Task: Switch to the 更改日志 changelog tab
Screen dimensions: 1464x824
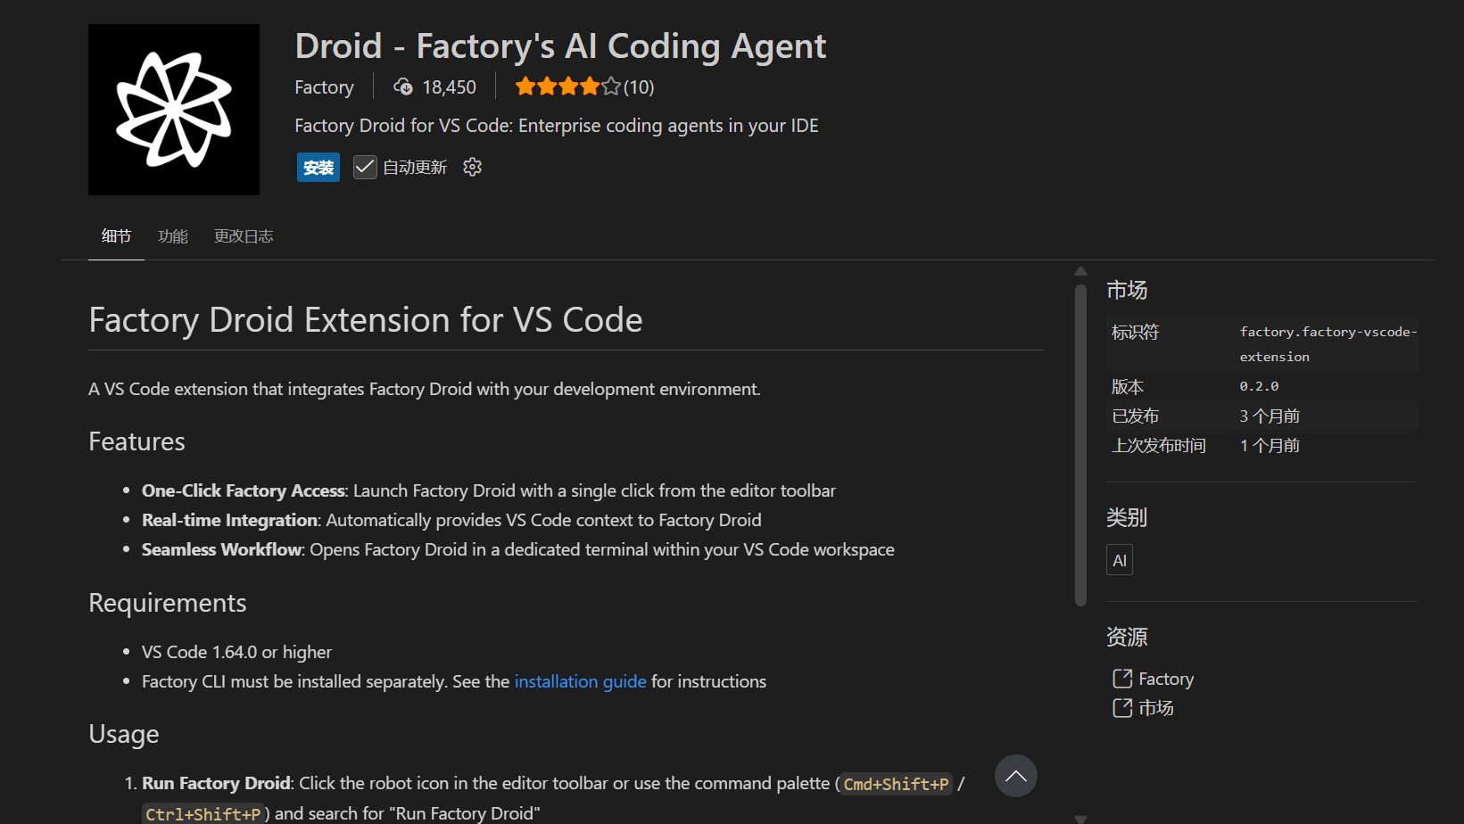Action: click(244, 236)
